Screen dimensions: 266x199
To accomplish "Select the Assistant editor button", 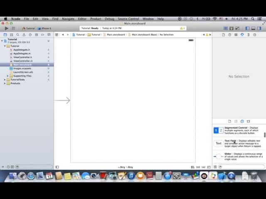I will 232,28.
